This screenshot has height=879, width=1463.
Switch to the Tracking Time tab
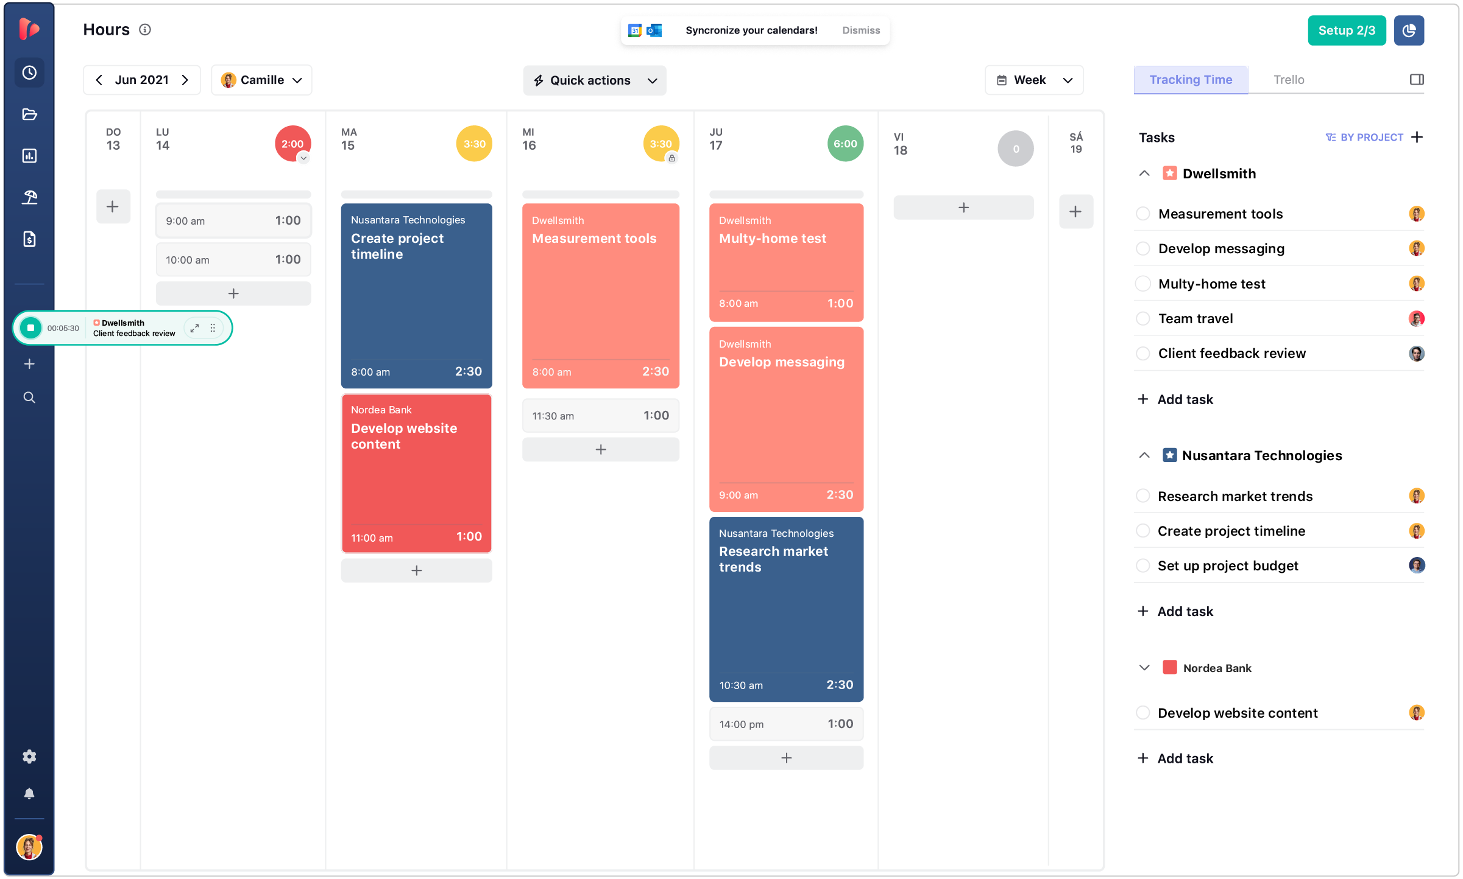(1191, 80)
